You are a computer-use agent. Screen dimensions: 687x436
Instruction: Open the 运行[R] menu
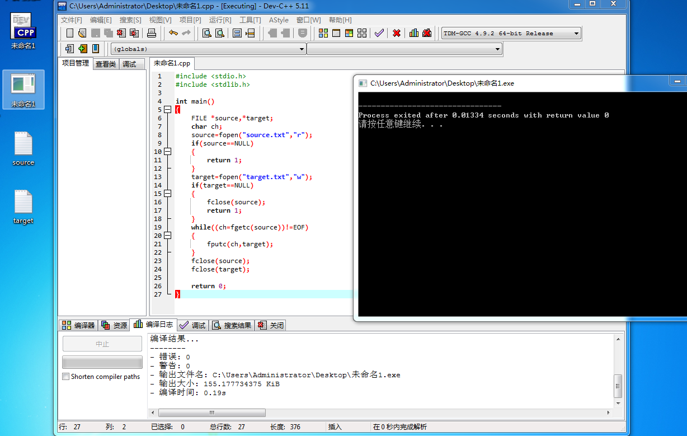coord(220,20)
